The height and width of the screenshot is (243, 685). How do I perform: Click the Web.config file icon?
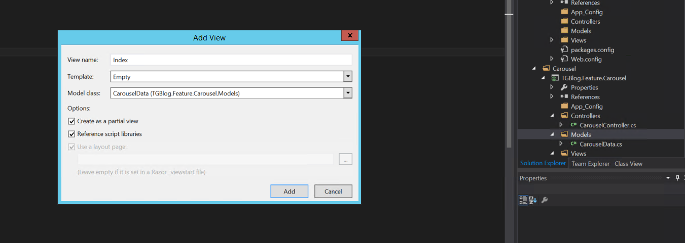click(564, 59)
